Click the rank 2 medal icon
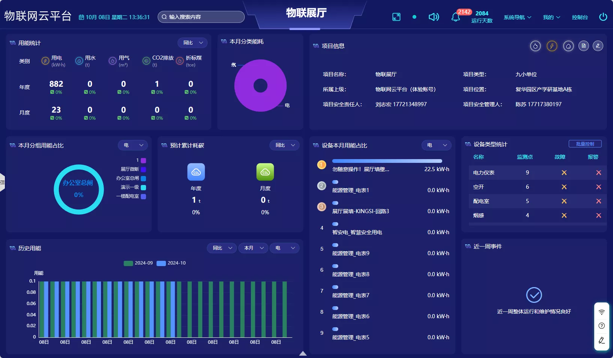This screenshot has height=358, width=613. 322,185
